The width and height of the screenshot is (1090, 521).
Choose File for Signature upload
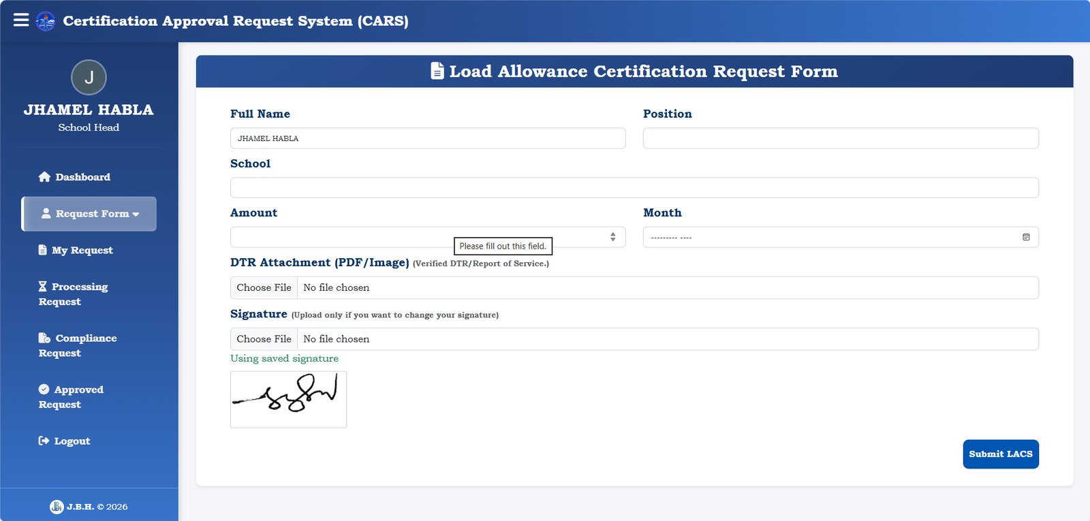point(264,339)
